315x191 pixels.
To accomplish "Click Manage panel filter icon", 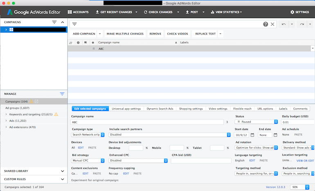I will 62,94.
